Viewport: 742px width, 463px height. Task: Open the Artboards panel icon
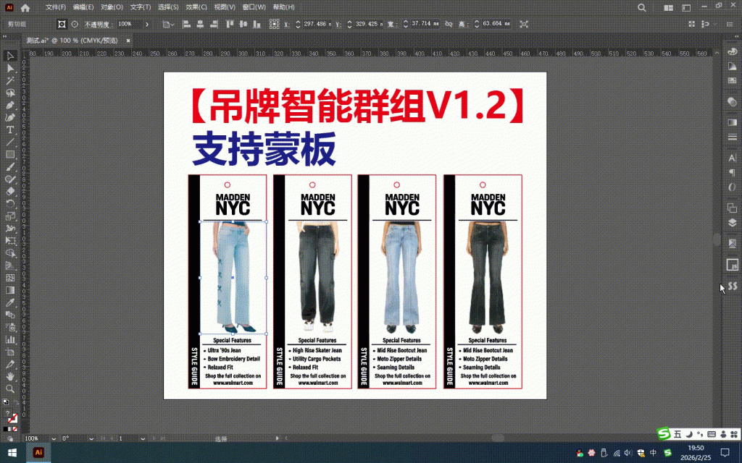[x=732, y=208]
